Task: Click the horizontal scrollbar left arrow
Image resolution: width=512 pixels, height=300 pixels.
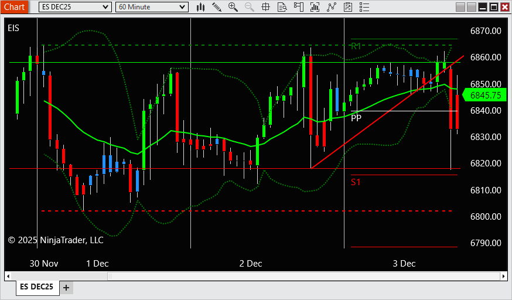Action: 8,277
